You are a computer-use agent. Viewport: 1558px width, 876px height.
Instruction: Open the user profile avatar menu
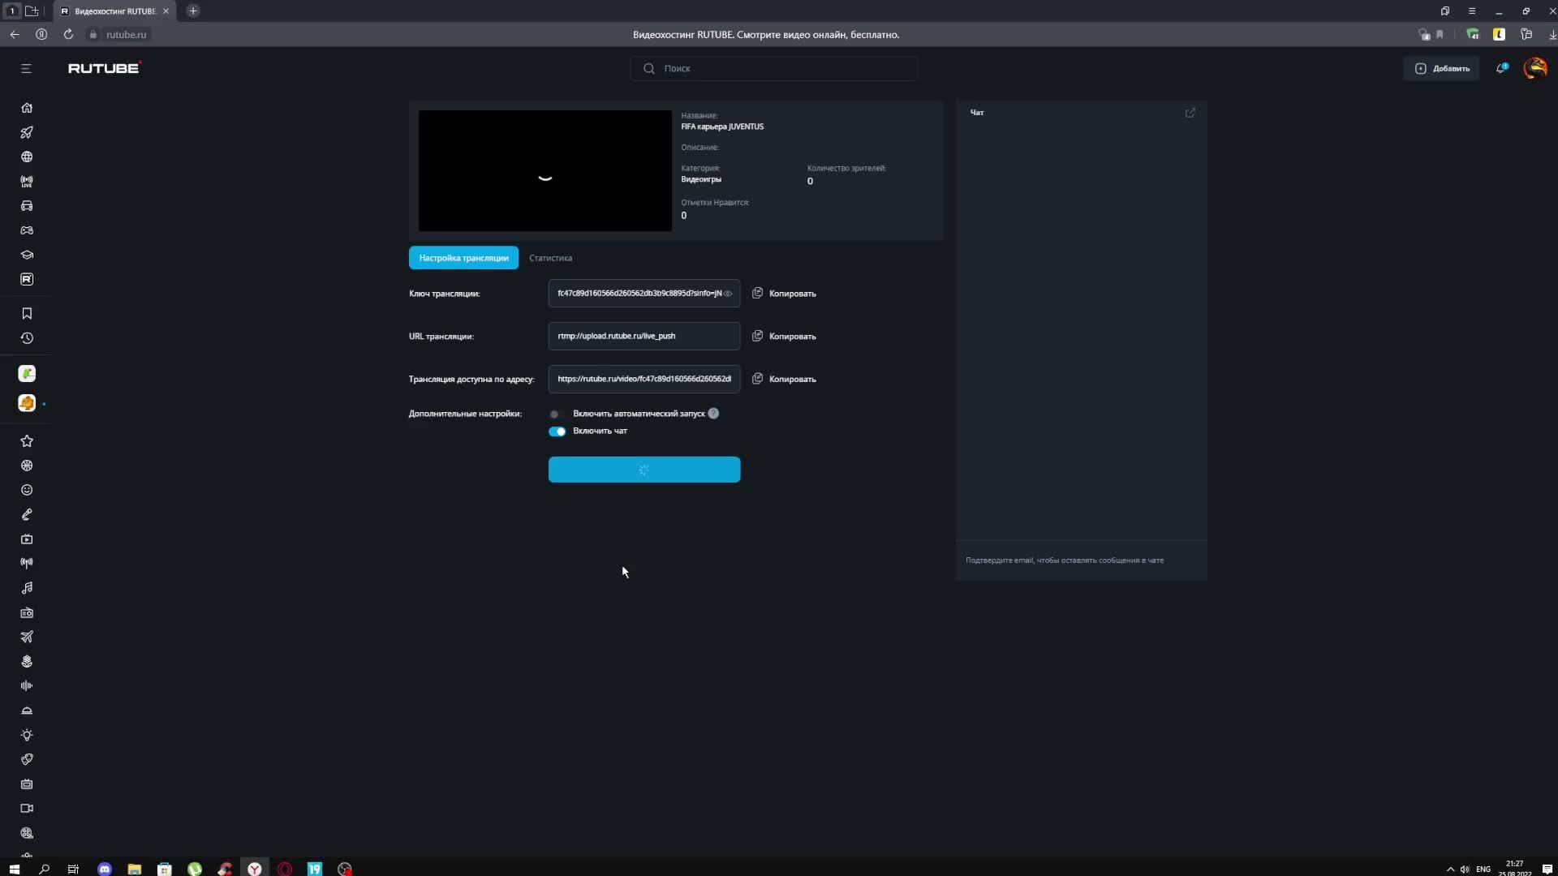1534,68
